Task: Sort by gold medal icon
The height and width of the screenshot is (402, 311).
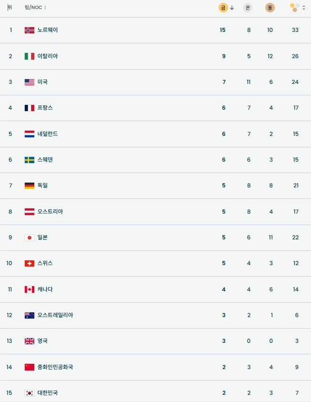Action: pyautogui.click(x=223, y=7)
